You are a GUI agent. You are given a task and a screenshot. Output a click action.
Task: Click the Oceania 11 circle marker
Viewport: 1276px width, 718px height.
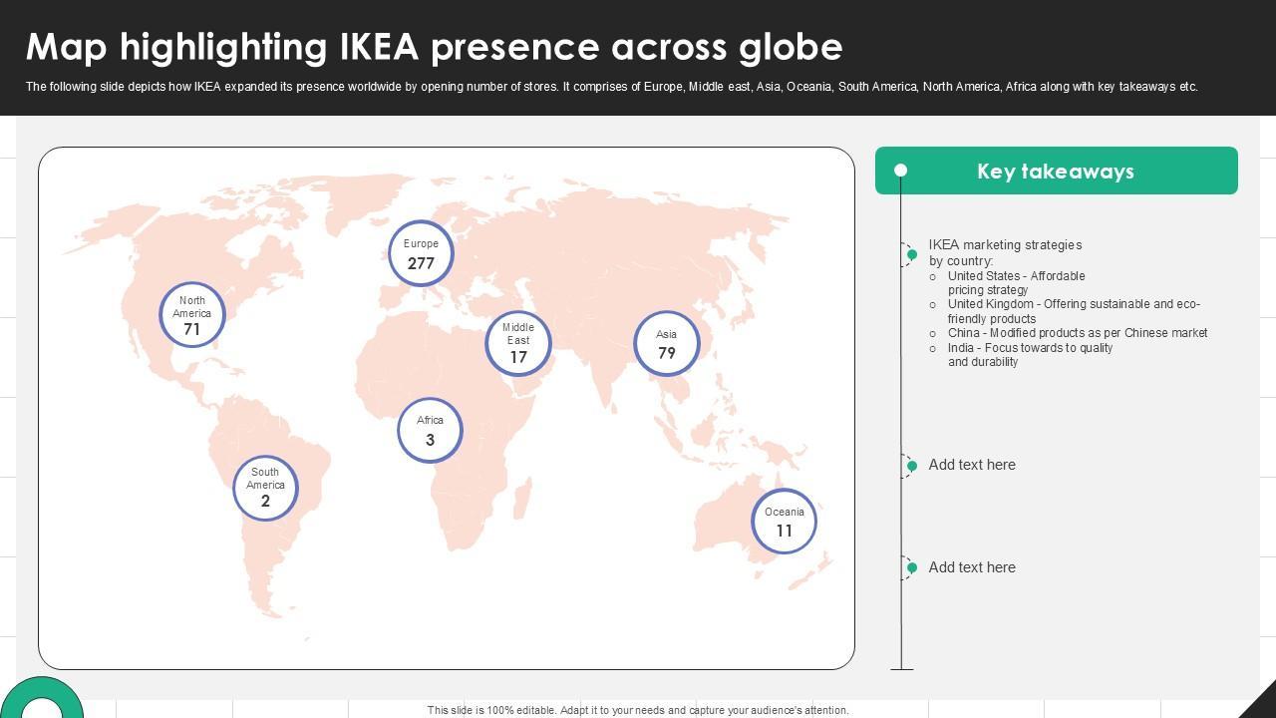(784, 521)
